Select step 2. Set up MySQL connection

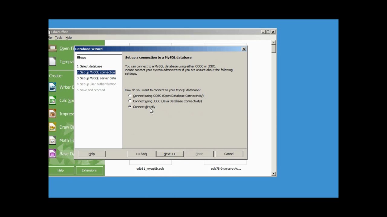tap(96, 72)
